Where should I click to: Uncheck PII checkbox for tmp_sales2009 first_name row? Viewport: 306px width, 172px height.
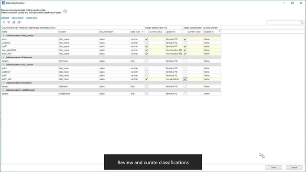[147, 50]
